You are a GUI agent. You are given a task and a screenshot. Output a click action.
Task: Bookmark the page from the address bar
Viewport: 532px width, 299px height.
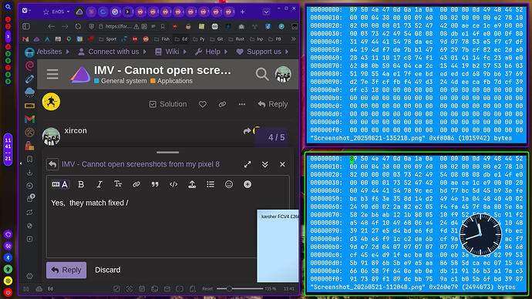click(163, 26)
